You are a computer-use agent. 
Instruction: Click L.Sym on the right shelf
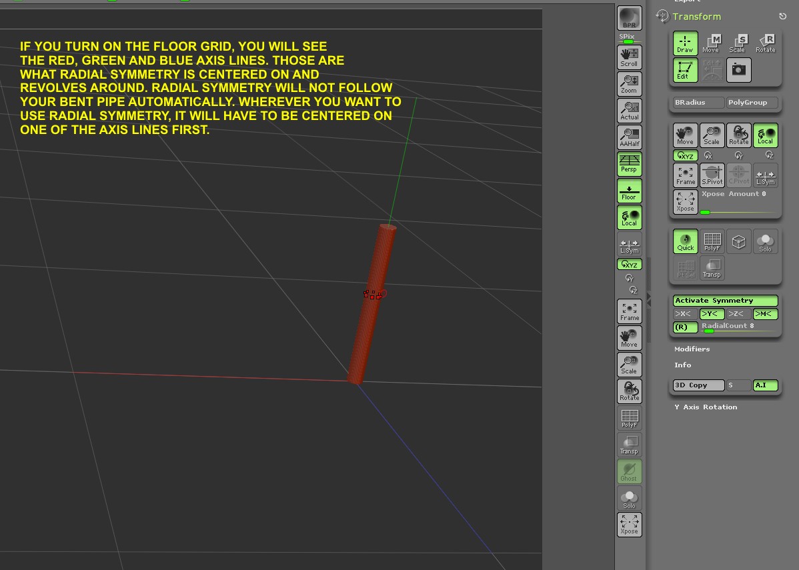click(630, 245)
